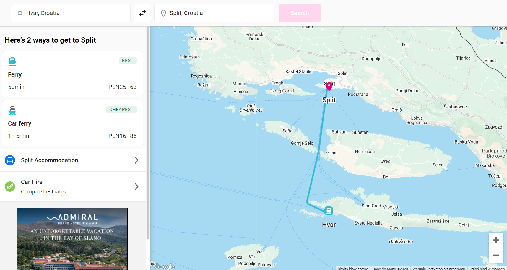Click the swap origin and destination arrows

click(142, 13)
